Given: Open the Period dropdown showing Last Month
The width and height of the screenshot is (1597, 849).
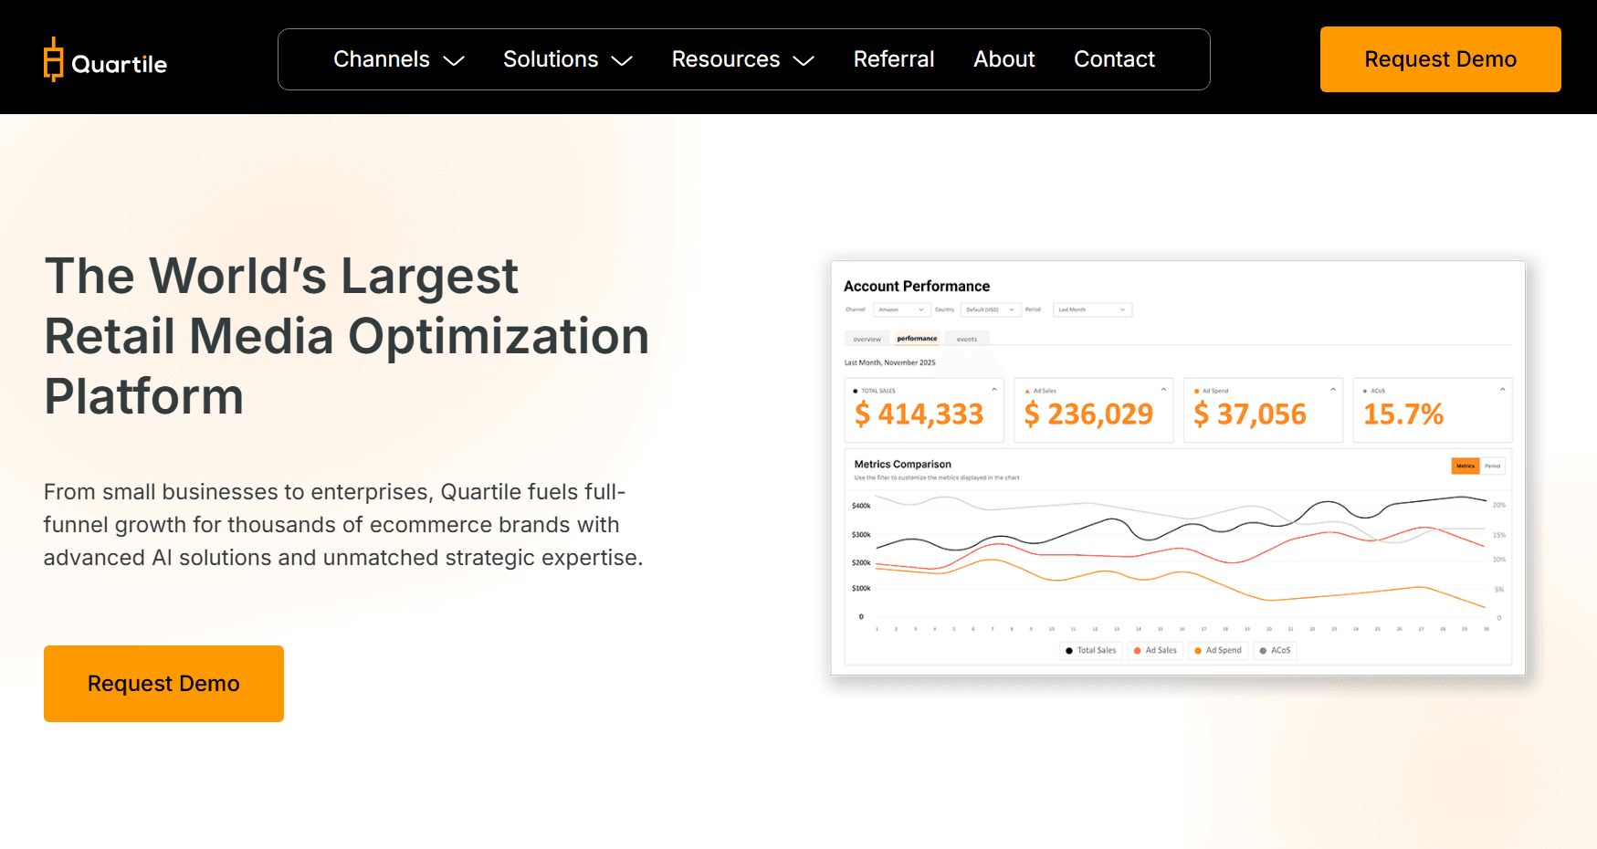Looking at the screenshot, I should pyautogui.click(x=1093, y=309).
